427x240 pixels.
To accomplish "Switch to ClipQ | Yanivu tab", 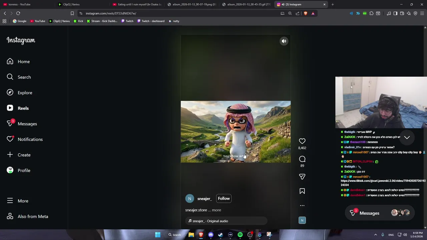I will tap(81, 4).
